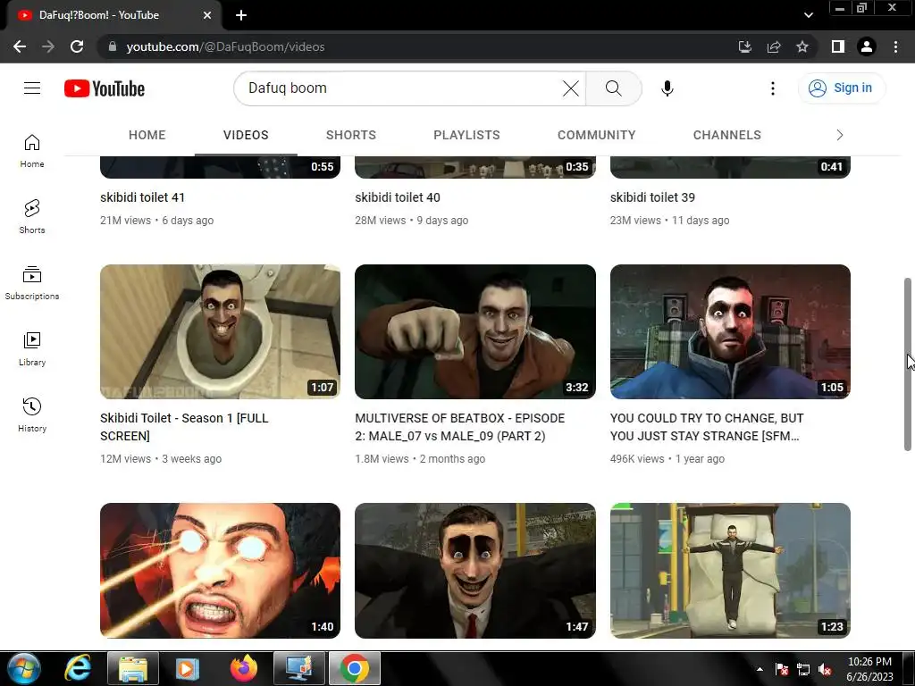Open YouTube settings three-dot menu
The image size is (915, 686).
pyautogui.click(x=773, y=88)
